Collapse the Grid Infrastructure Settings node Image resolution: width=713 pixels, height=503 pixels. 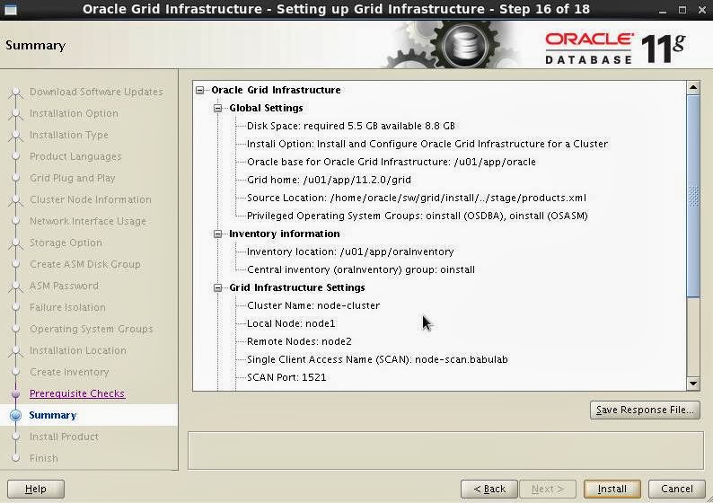218,288
